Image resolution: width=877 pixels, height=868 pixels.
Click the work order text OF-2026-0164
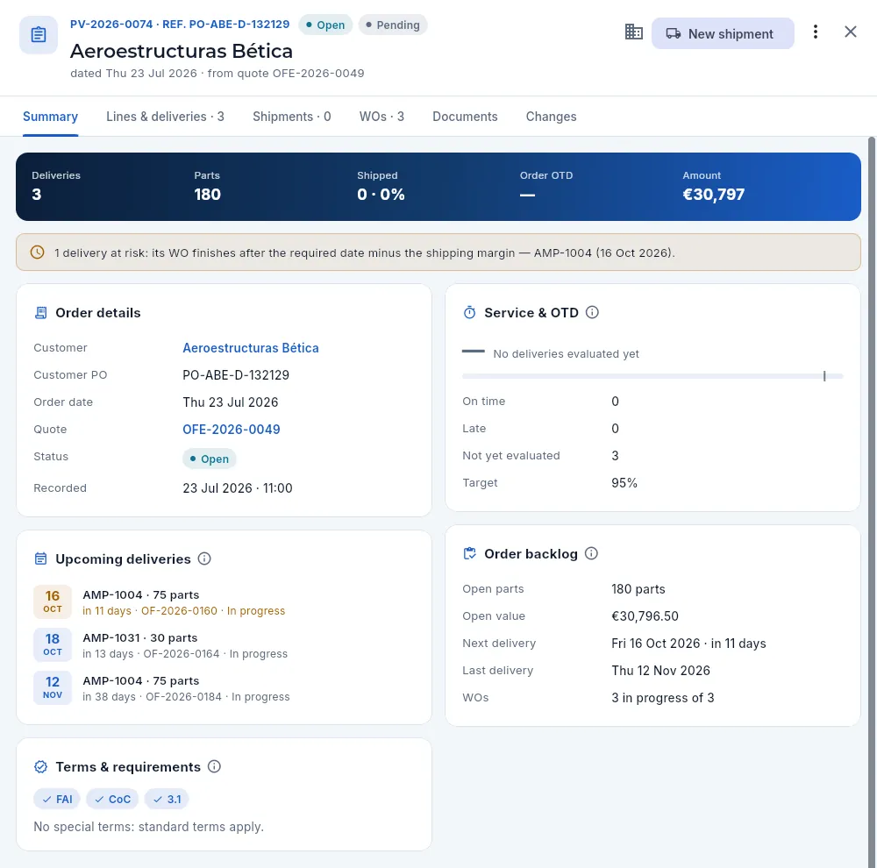click(182, 654)
